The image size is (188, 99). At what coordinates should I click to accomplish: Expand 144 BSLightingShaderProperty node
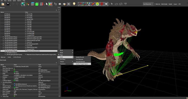coord(5,54)
